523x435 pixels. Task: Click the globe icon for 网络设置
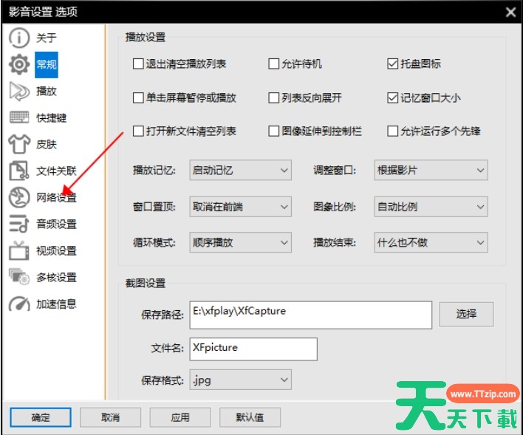pos(19,197)
